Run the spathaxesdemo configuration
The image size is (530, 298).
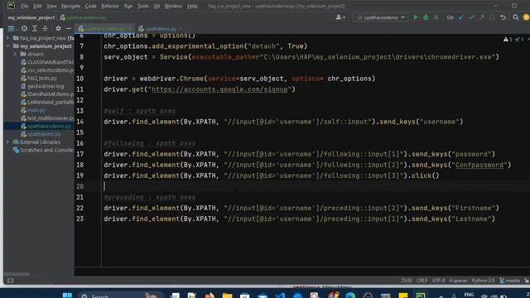[416, 17]
